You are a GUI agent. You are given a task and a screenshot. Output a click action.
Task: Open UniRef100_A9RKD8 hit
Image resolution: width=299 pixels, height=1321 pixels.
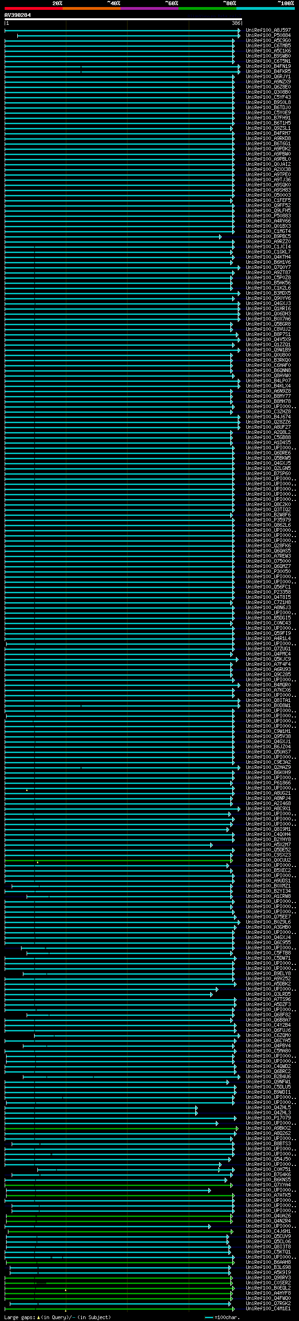click(268, 138)
